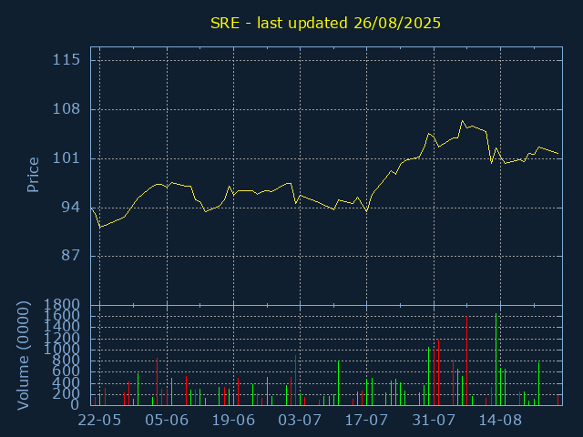Click the date label 31-07
Image resolution: width=583 pixels, height=437 pixels.
[x=434, y=421]
